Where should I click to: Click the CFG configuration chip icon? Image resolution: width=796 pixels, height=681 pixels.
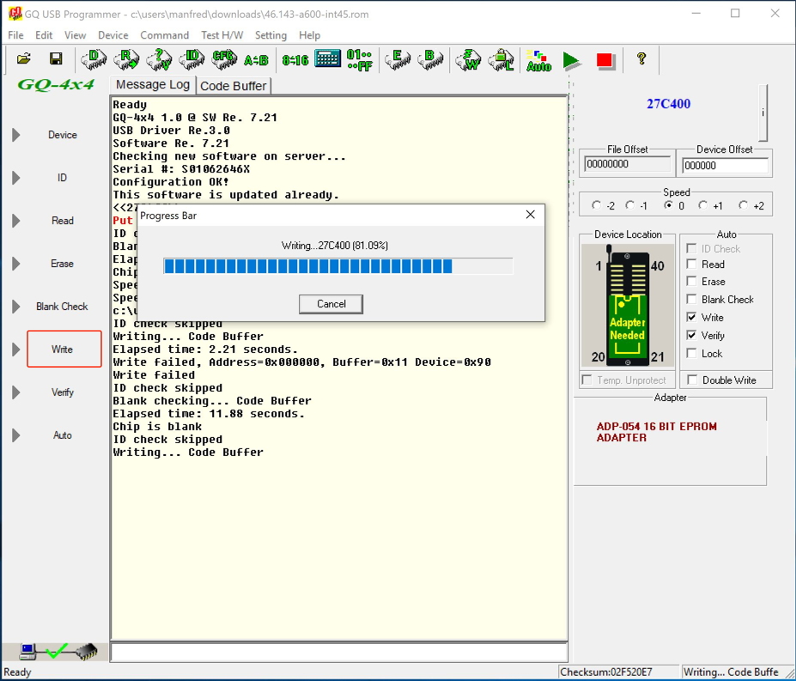[x=224, y=59]
